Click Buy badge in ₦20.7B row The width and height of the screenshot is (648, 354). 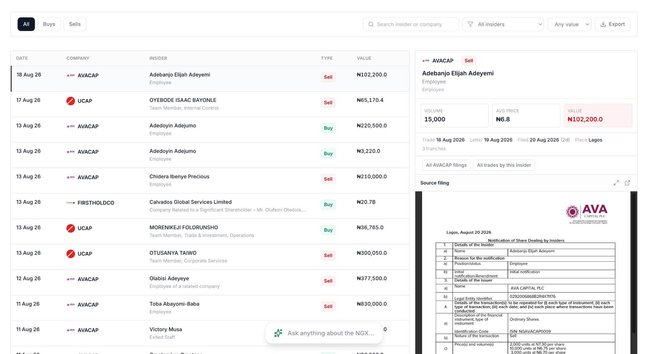(x=328, y=204)
